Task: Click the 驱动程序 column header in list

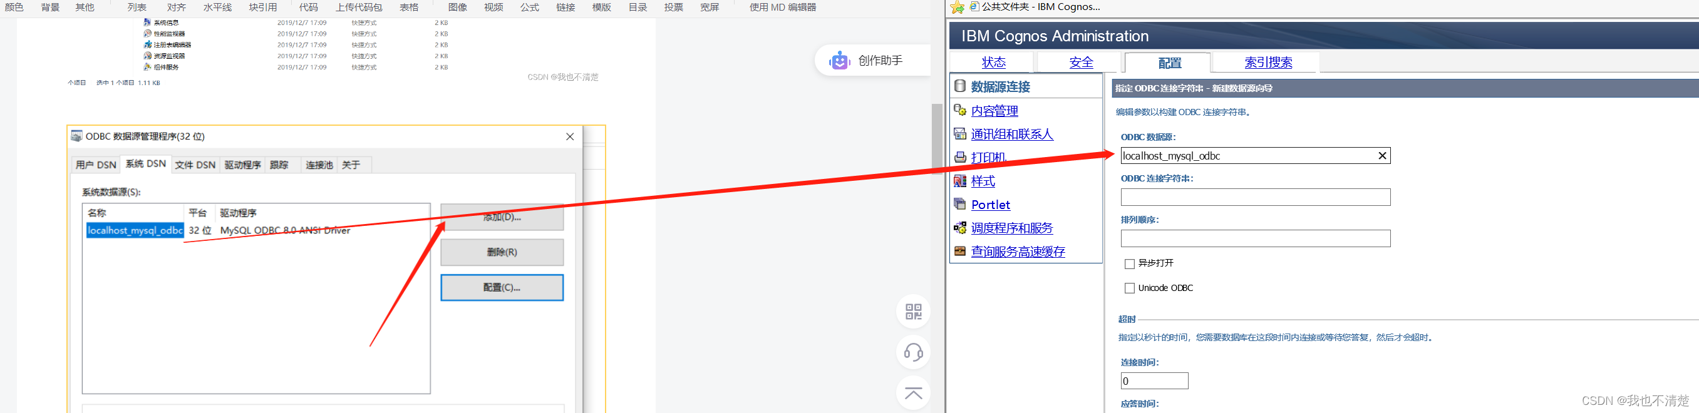Action: pyautogui.click(x=238, y=213)
